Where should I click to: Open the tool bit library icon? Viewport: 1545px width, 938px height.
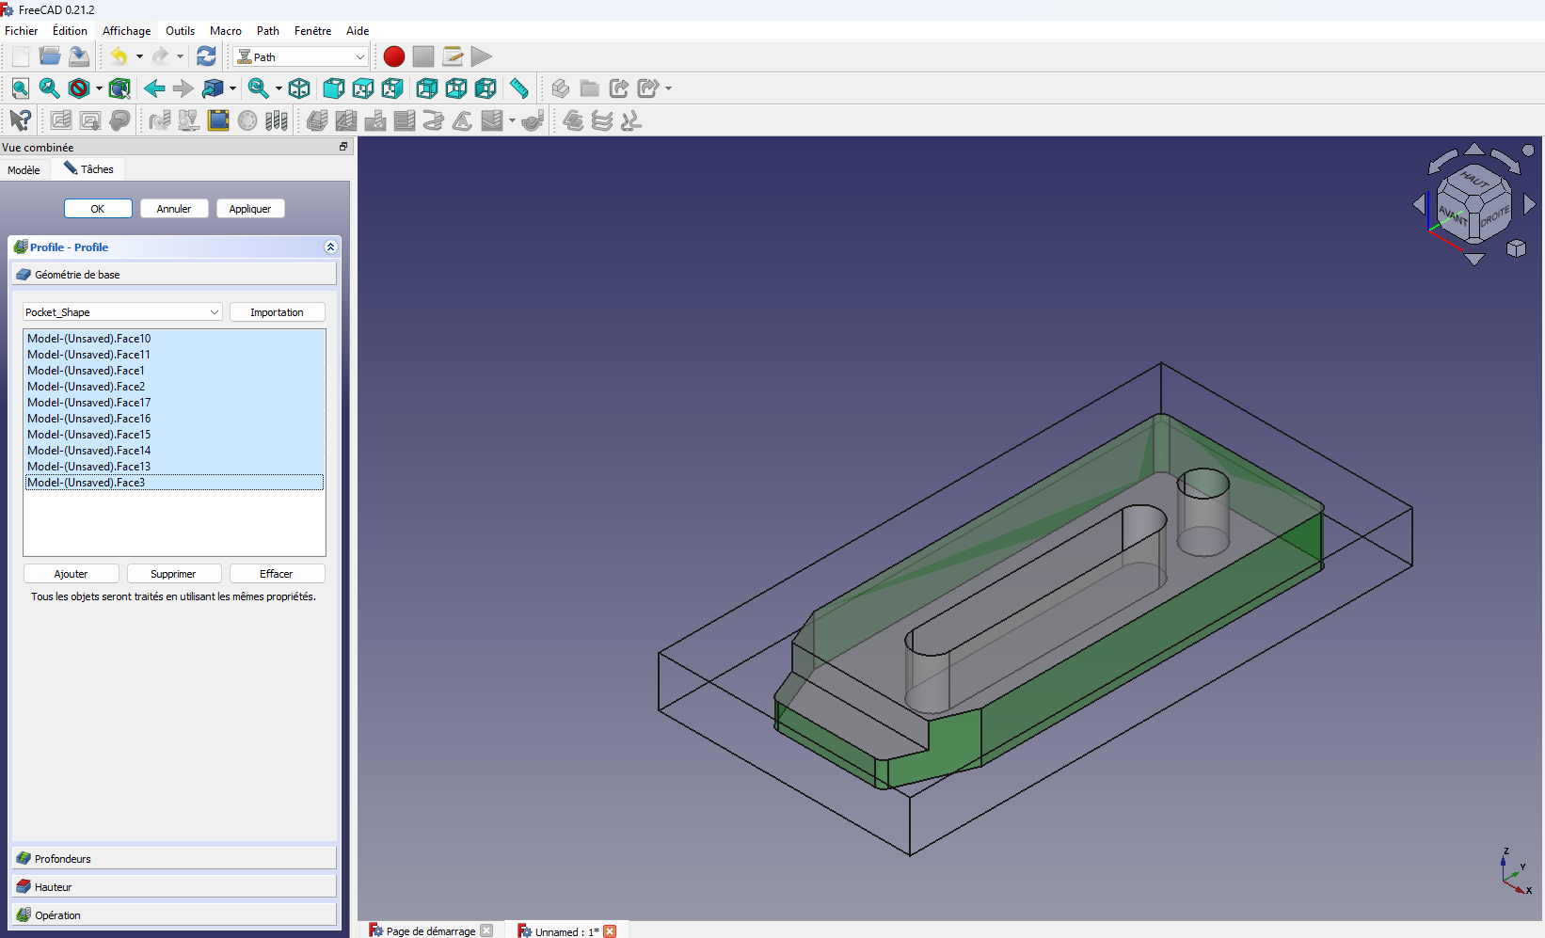(x=276, y=120)
